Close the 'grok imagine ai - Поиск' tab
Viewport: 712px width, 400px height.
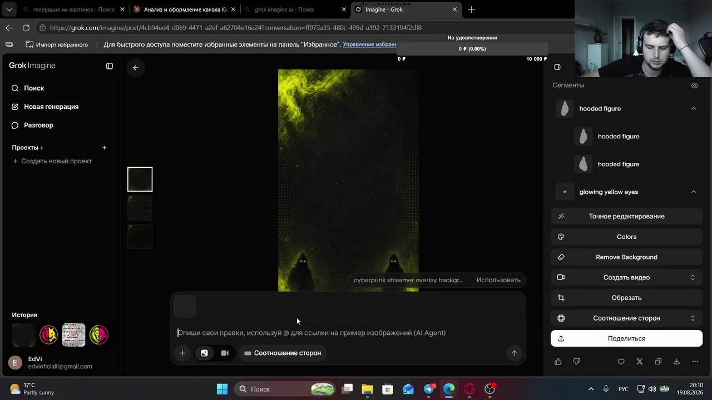point(344,9)
